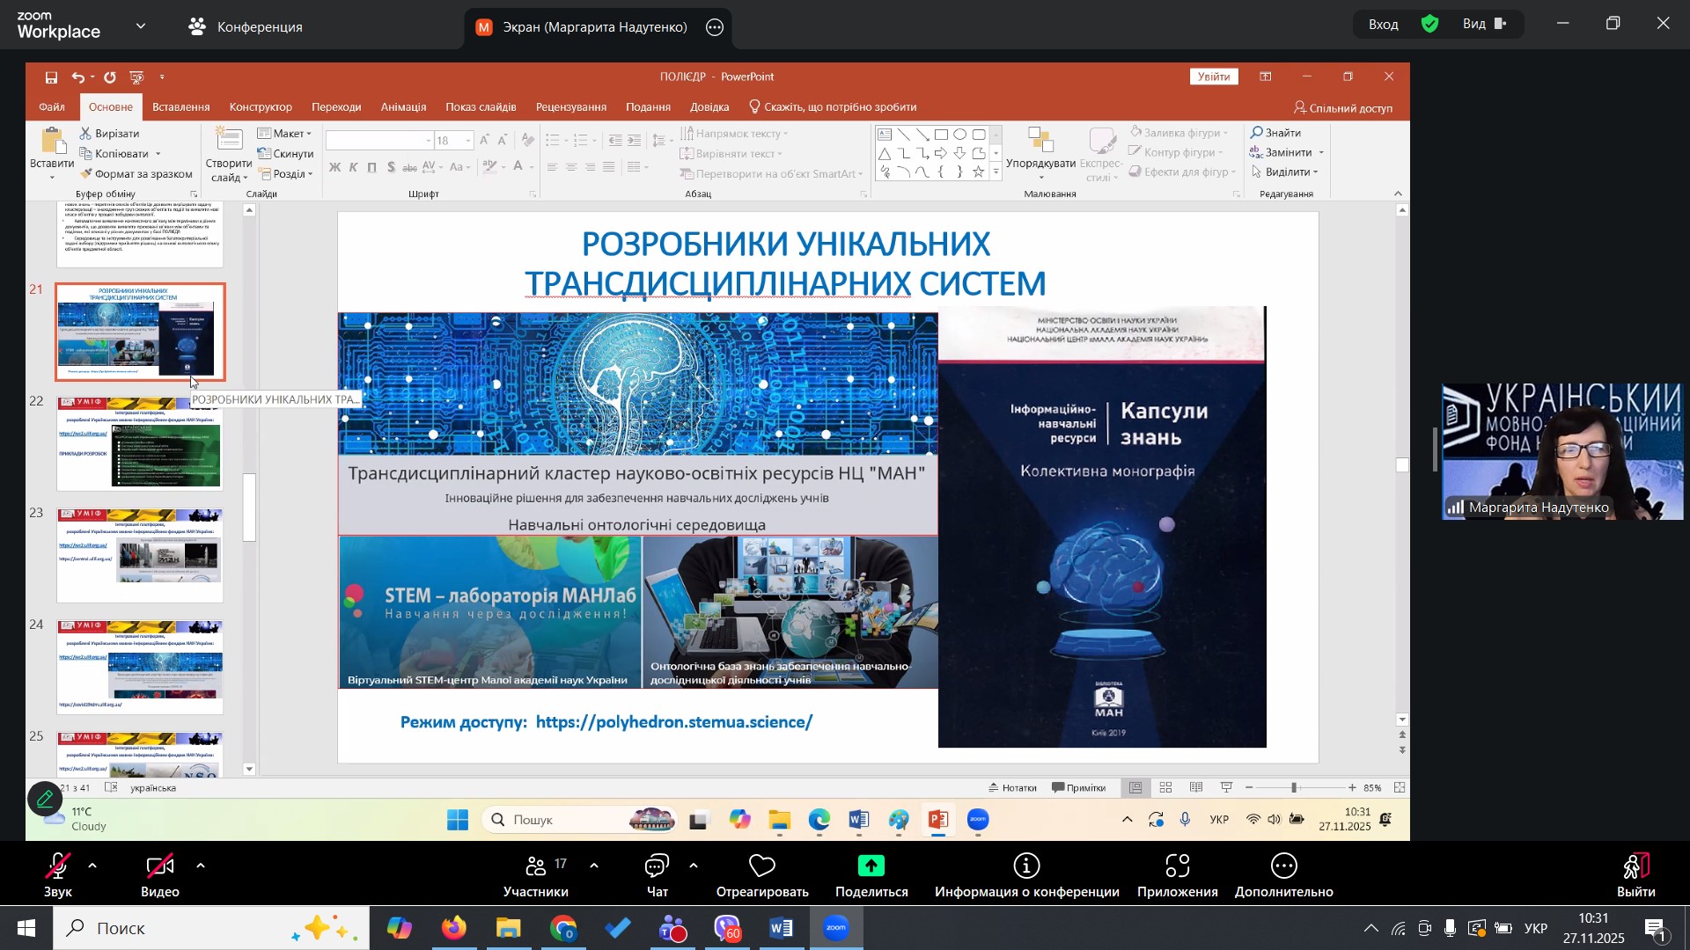
Task: Expand video options arrow next to Видео
Action: [201, 866]
